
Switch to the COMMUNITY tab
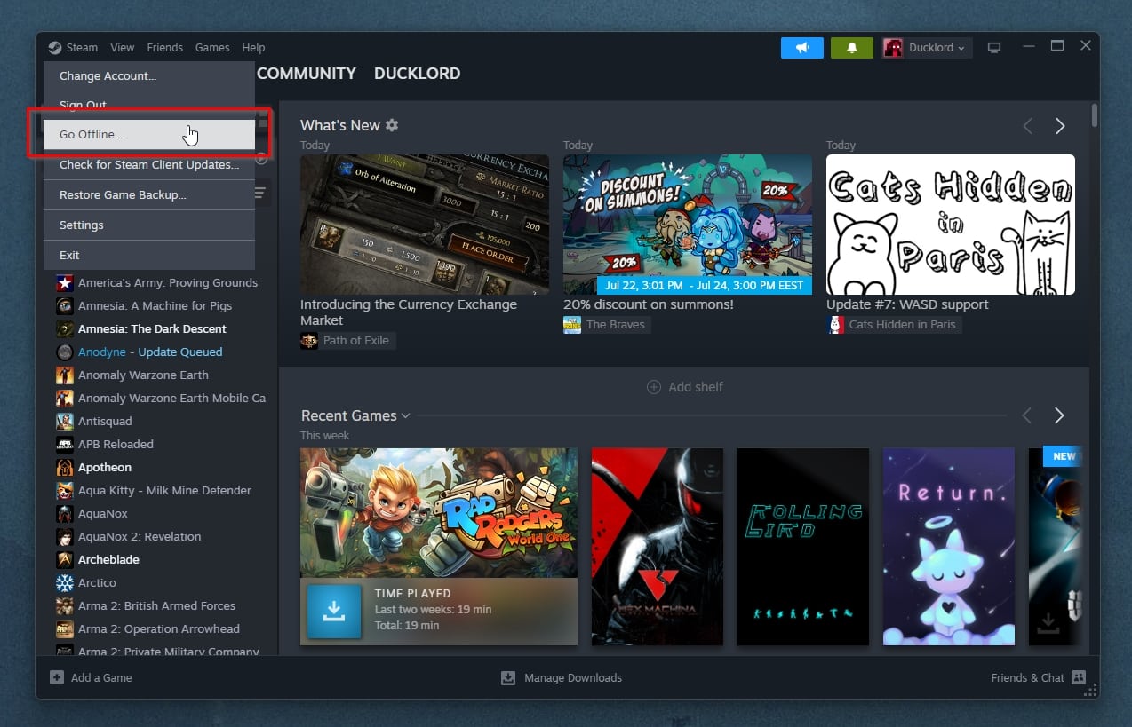point(307,74)
